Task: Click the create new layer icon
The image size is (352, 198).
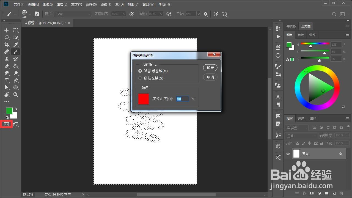Action: (334, 193)
